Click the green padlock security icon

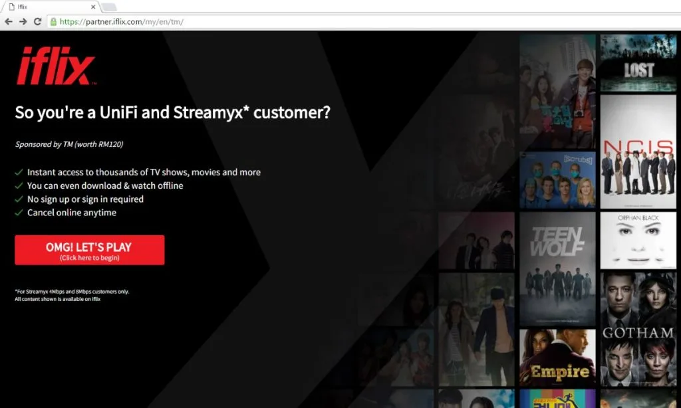point(53,22)
